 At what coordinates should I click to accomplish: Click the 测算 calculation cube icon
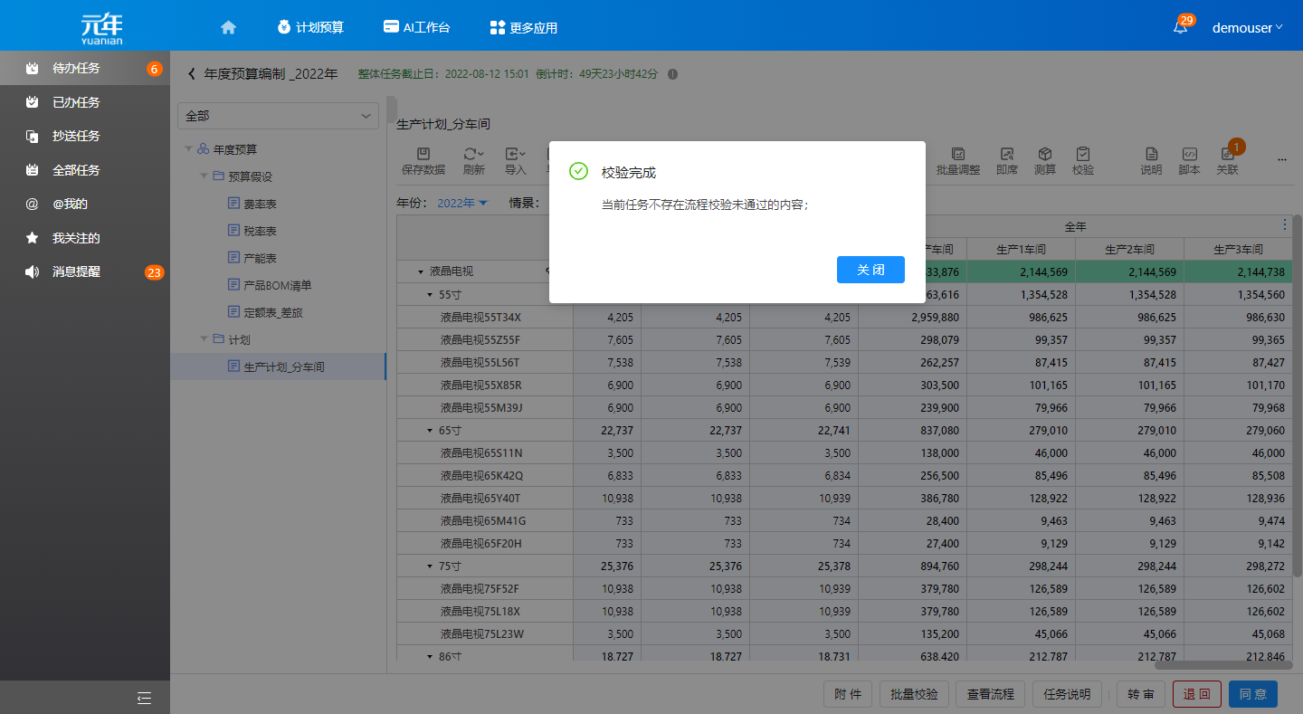point(1045,155)
